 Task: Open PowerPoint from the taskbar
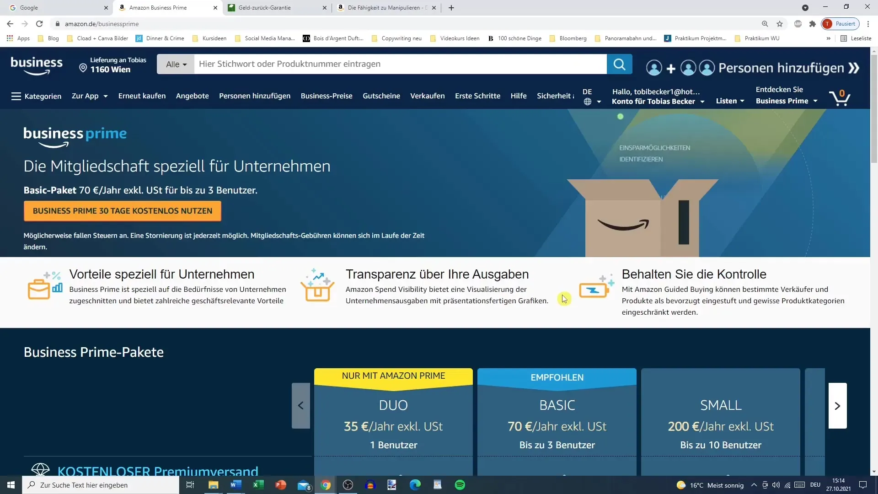point(281,485)
